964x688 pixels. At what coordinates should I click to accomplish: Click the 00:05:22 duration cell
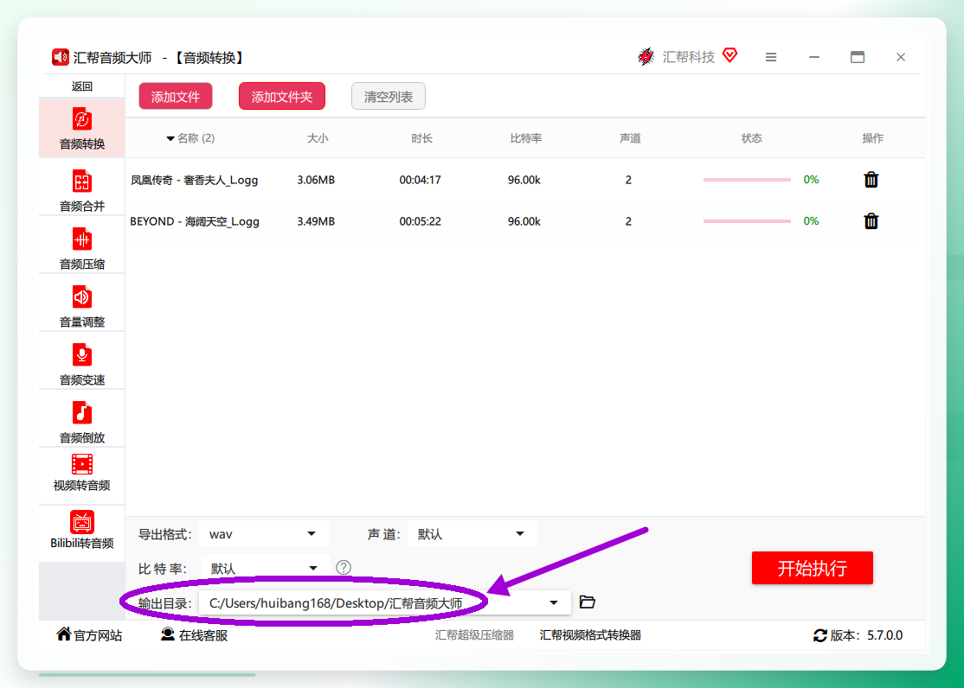point(421,221)
